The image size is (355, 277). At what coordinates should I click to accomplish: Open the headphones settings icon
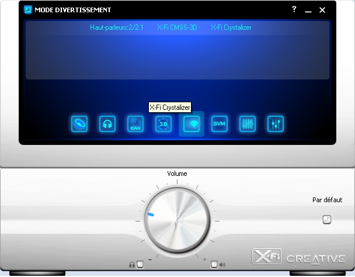(107, 124)
